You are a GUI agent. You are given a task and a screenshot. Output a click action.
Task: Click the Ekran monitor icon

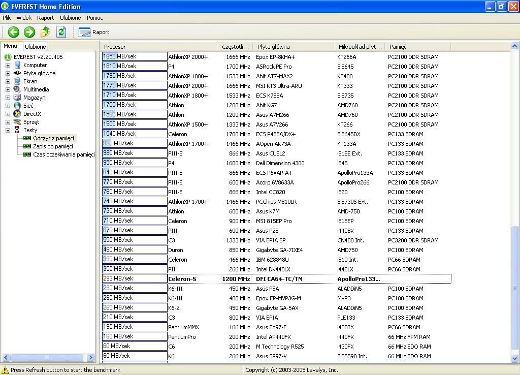coord(17,81)
